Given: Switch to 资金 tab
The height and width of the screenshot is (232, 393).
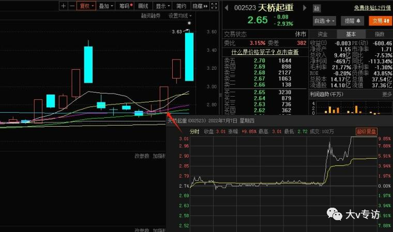Looking at the screenshot, I should click(x=323, y=34).
